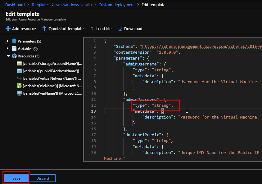Click the Load file upload icon
262x184 pixels.
tap(92, 28)
